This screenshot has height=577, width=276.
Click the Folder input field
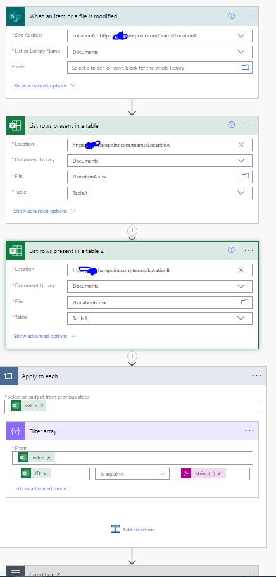pos(160,68)
